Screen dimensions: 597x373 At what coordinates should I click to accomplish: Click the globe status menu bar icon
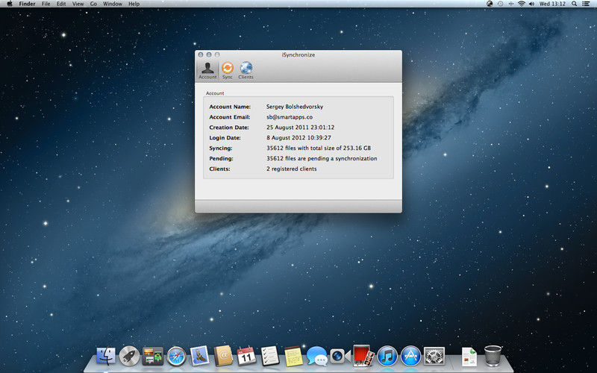tap(490, 4)
